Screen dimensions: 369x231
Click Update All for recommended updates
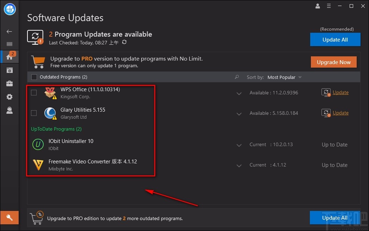[335, 39]
